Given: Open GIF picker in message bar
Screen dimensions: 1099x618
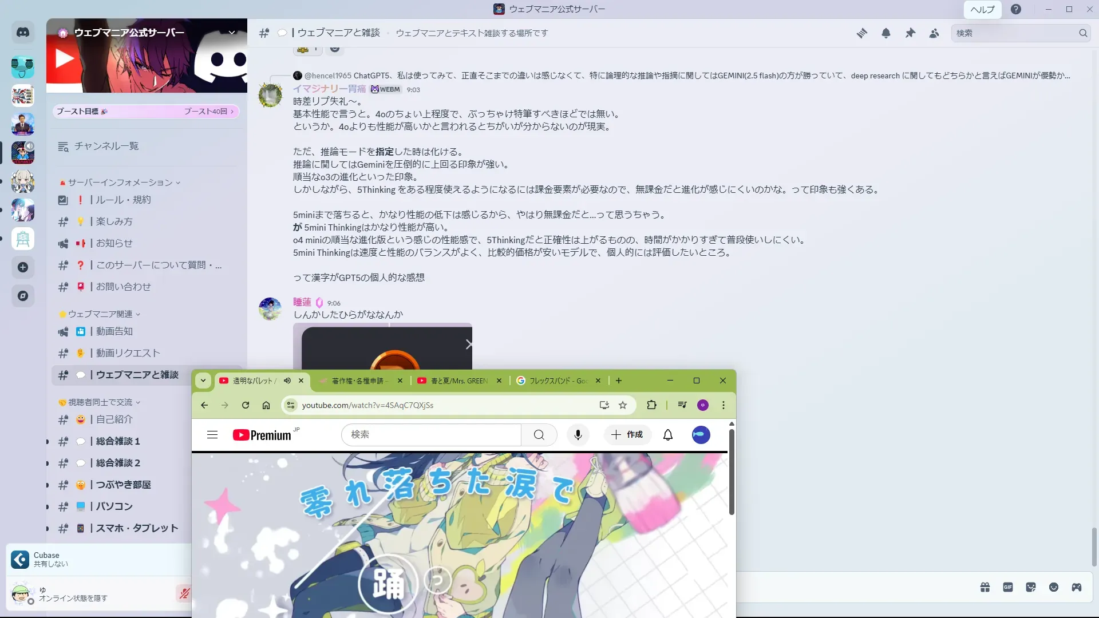Looking at the screenshot, I should [1008, 587].
